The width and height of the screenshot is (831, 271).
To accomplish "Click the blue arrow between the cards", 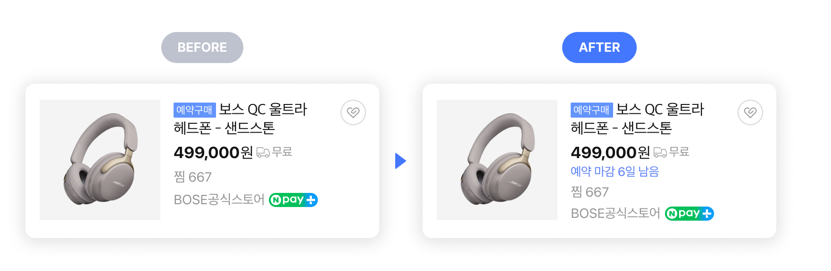I will [x=401, y=161].
